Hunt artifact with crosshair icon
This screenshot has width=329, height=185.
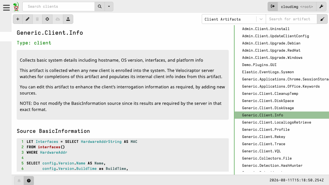pyautogui.click(x=47, y=19)
